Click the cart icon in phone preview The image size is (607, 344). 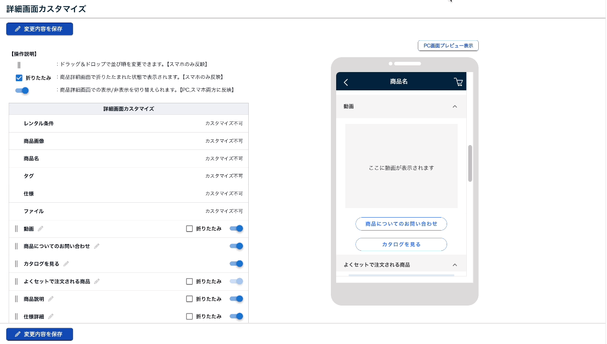tap(458, 82)
